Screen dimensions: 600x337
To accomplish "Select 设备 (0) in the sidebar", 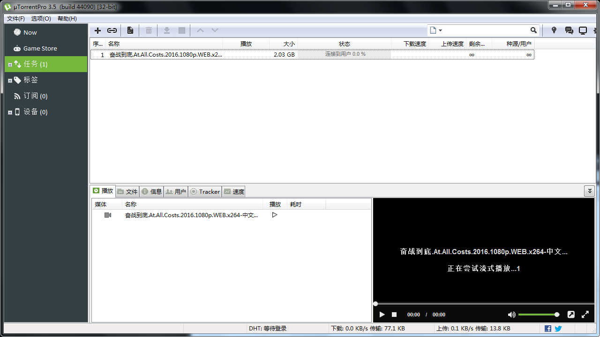I will (x=46, y=112).
